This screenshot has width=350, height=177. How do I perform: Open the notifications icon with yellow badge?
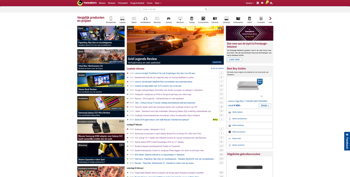coord(266,3)
